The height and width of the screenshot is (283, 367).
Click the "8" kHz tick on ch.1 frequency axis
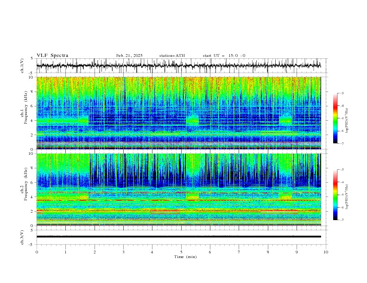pyautogui.click(x=33, y=92)
